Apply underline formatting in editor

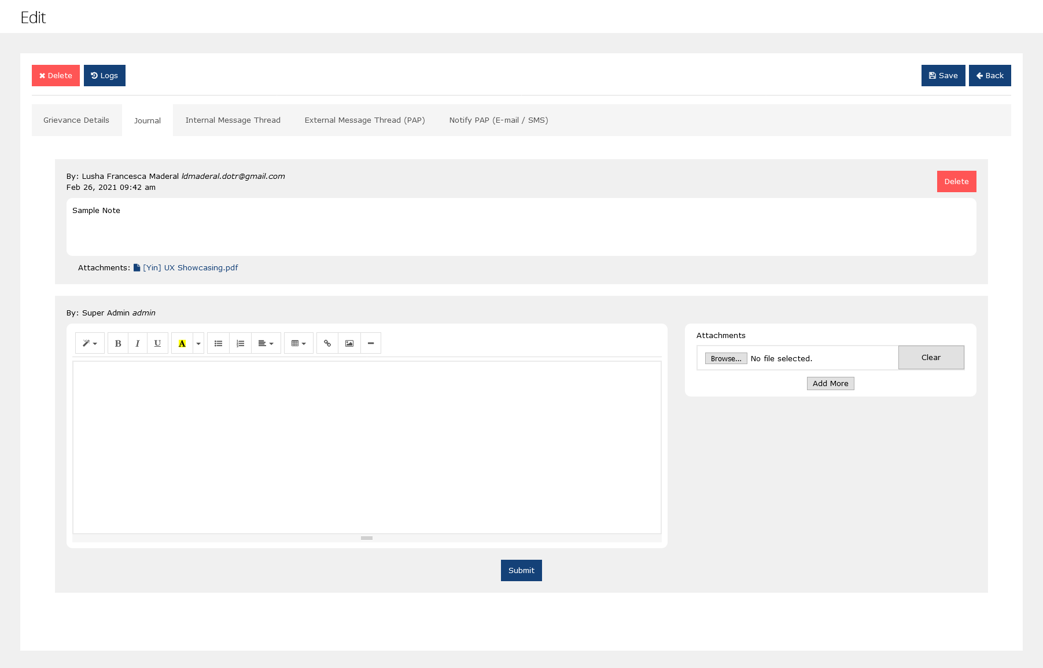point(157,343)
